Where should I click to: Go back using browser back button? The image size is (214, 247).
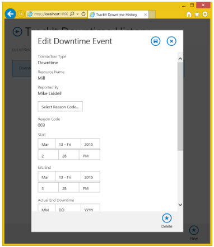[x=10, y=14]
